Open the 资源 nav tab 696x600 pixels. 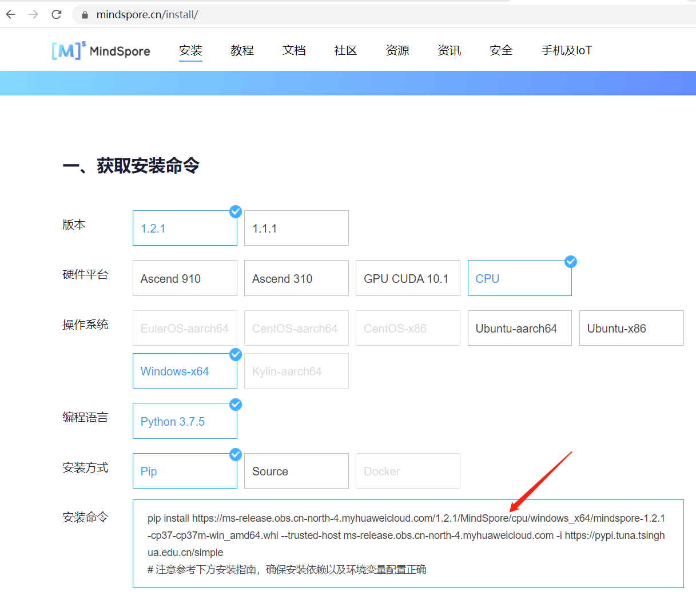(x=397, y=50)
